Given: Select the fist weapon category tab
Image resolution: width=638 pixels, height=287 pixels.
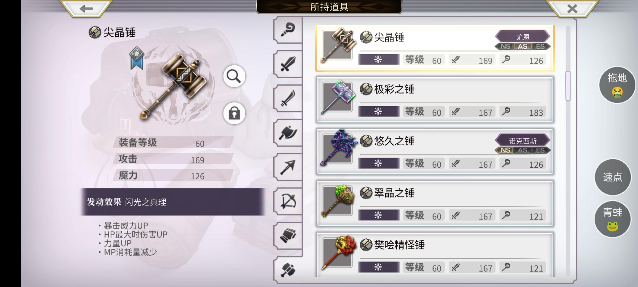Looking at the screenshot, I should click(288, 236).
